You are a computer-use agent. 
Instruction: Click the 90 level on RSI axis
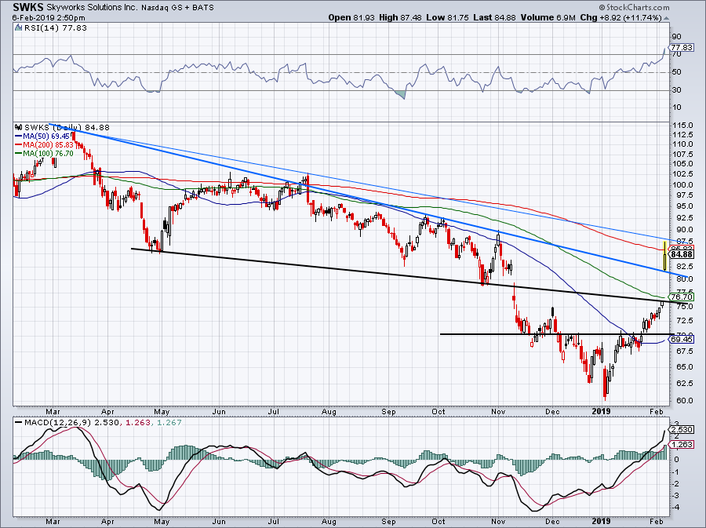pyautogui.click(x=676, y=36)
